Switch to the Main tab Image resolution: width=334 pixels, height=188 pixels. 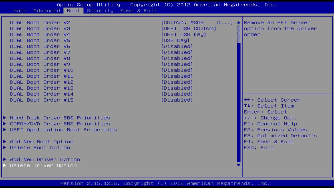click(20, 10)
